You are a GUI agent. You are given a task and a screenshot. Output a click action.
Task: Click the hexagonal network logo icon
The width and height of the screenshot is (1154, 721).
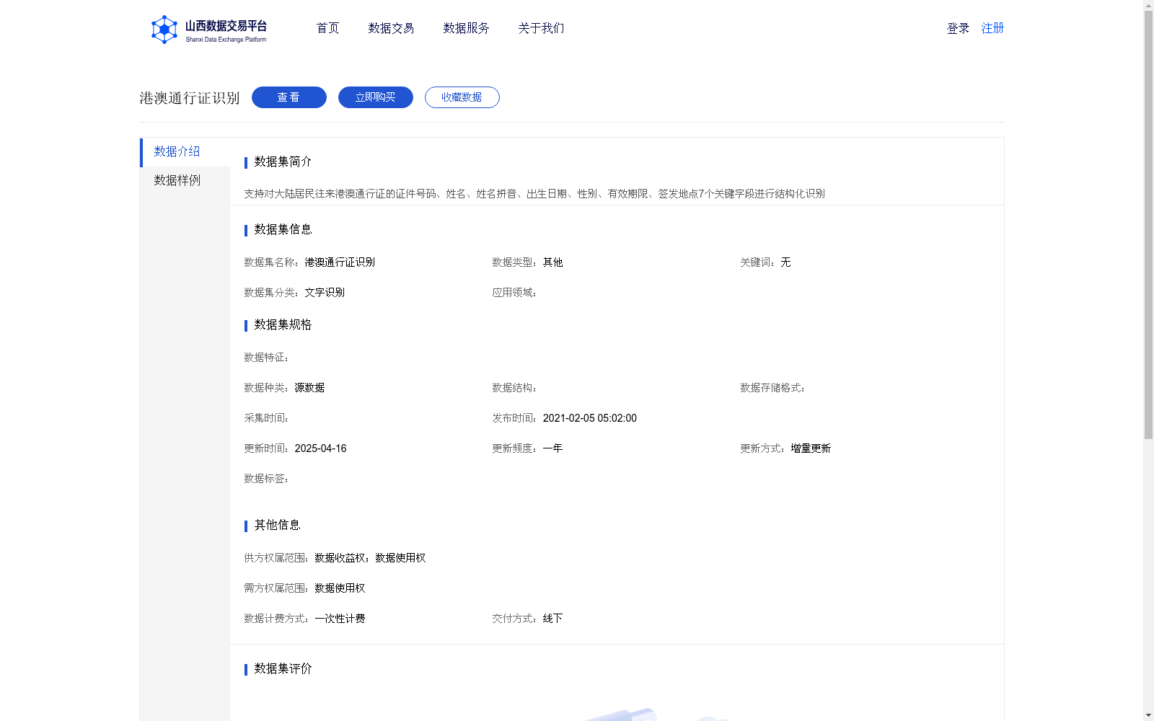164,29
